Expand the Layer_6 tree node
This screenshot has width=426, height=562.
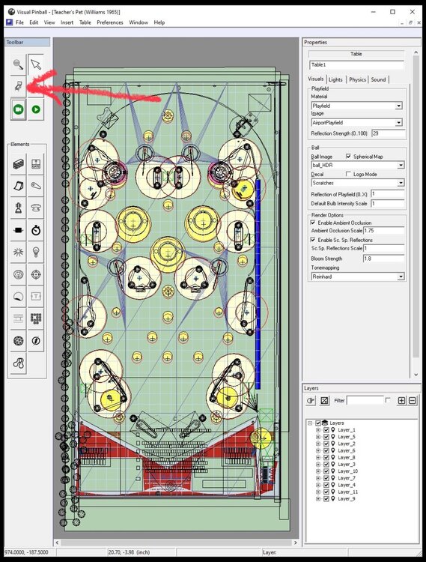point(318,450)
